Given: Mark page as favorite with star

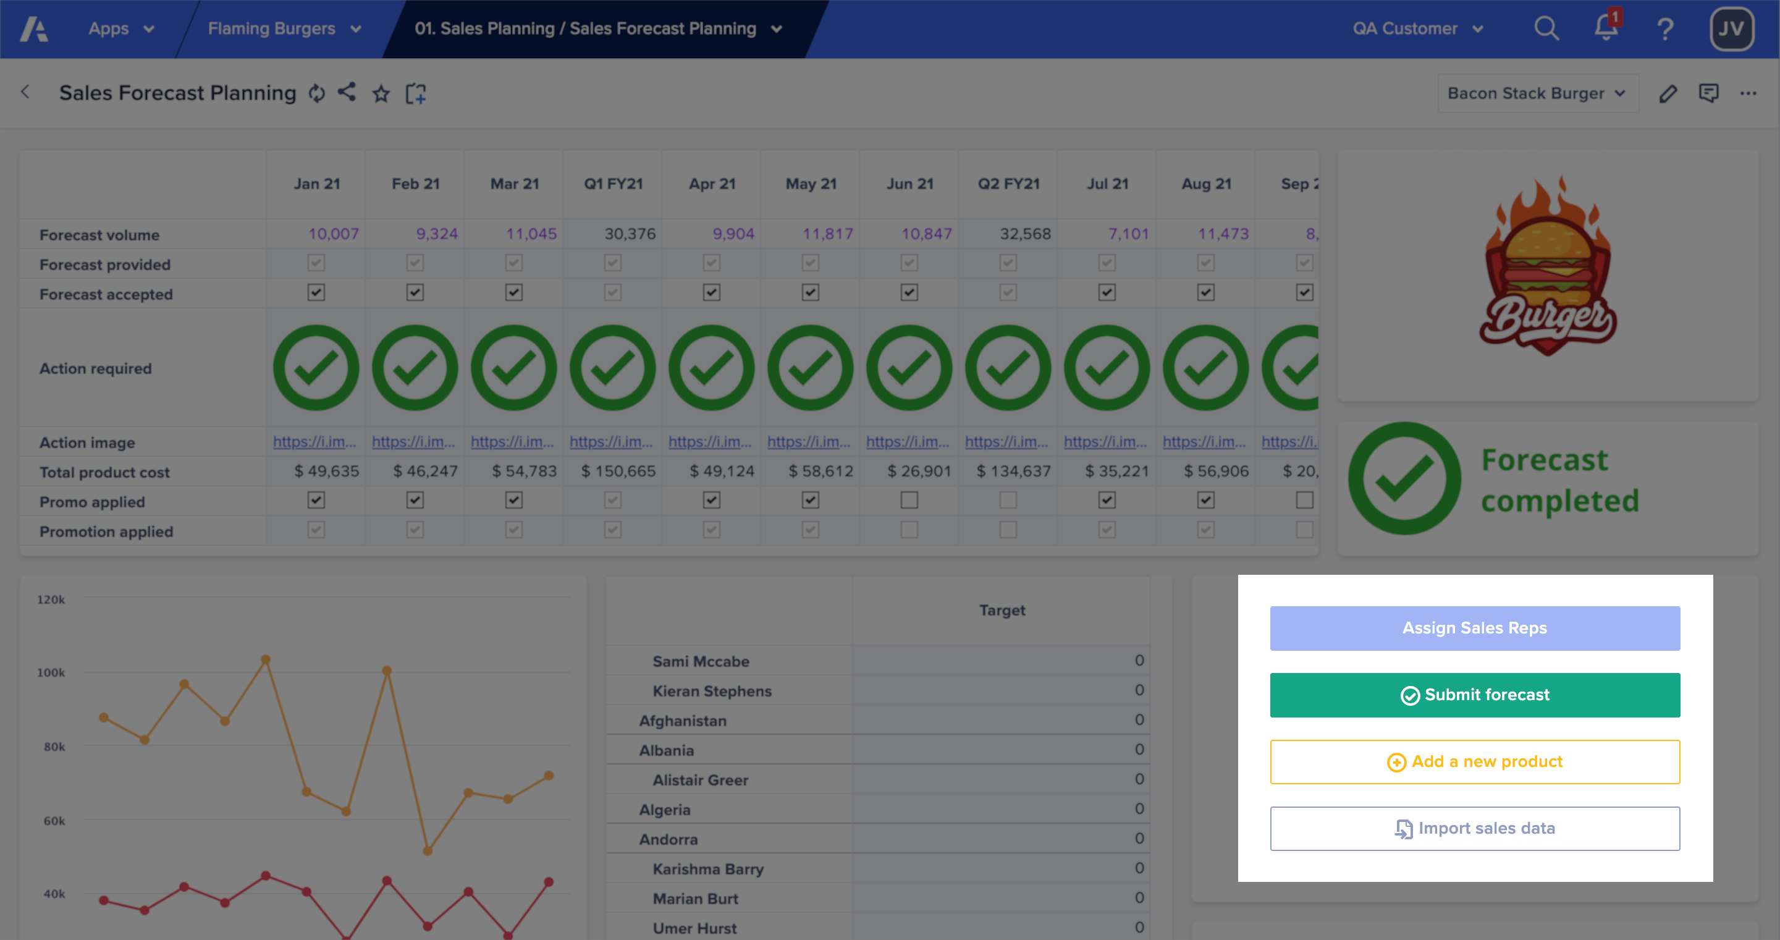Looking at the screenshot, I should click(381, 93).
